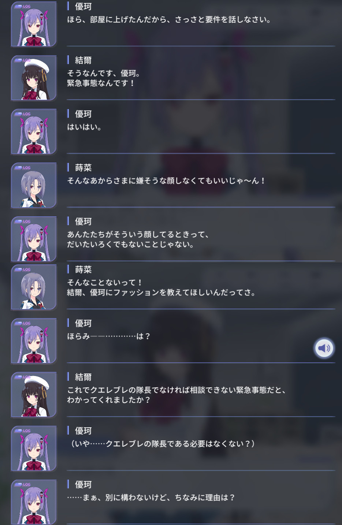Click 優珂's portrait beside 「だいたいろくでもないこと」
Viewport: 342px width, 525px height.
pos(34,239)
